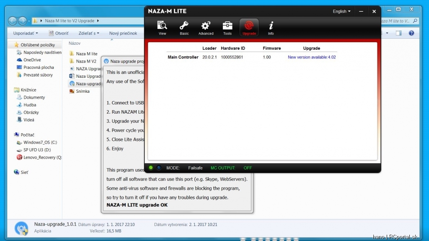Viewport: 429px width, 241px height.
Task: Open the Windows7_OS (C:) drive
Action: pyautogui.click(x=37, y=142)
